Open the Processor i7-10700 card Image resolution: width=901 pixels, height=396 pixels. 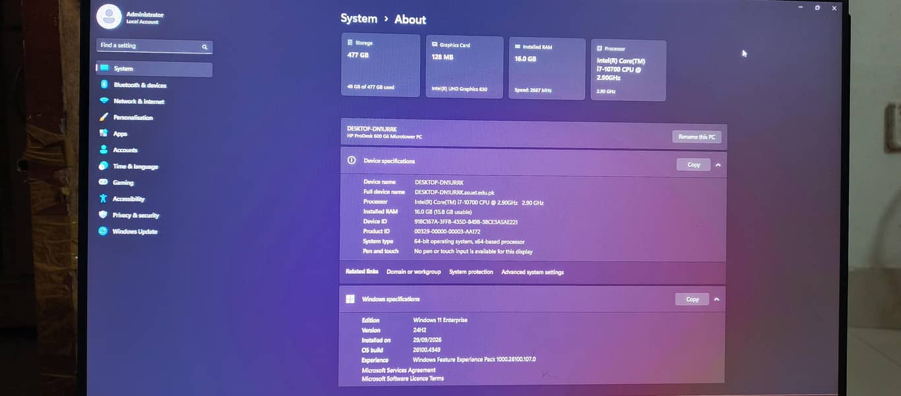point(628,71)
